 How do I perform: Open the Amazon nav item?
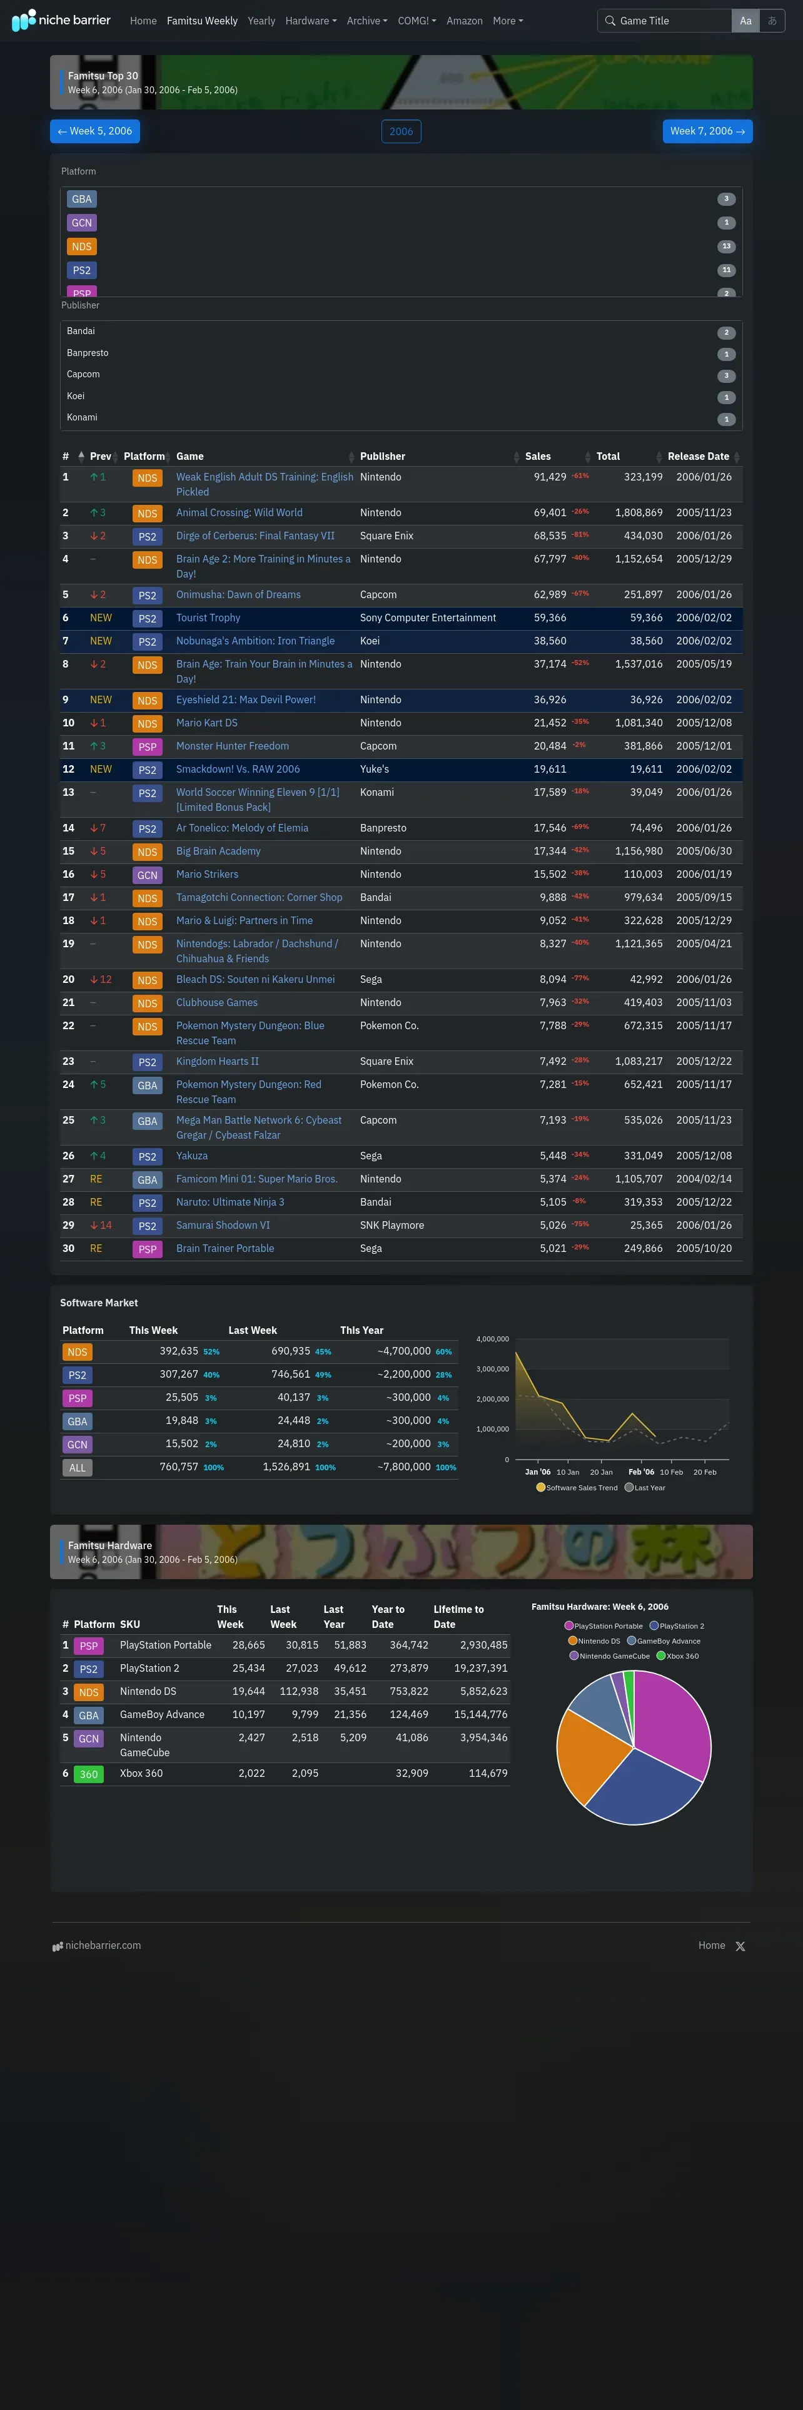[x=465, y=21]
